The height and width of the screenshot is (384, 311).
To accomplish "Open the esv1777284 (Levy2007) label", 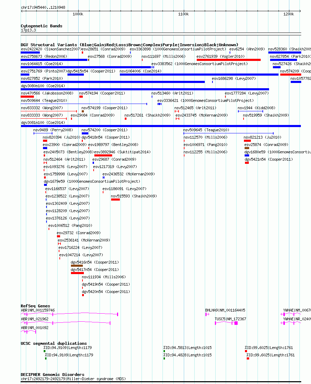I will point(247,93).
